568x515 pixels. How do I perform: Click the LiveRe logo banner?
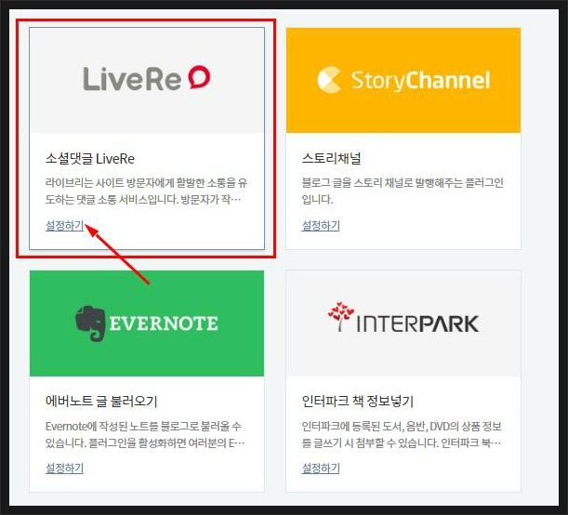147,80
